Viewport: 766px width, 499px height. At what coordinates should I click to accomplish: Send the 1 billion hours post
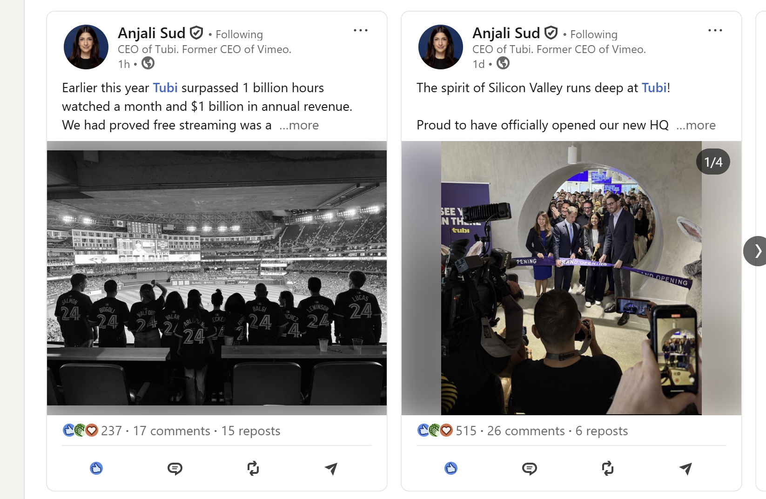[x=331, y=468]
